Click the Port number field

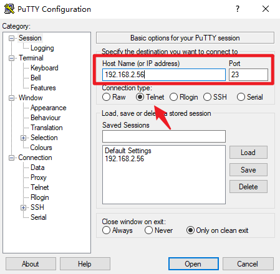248,75
